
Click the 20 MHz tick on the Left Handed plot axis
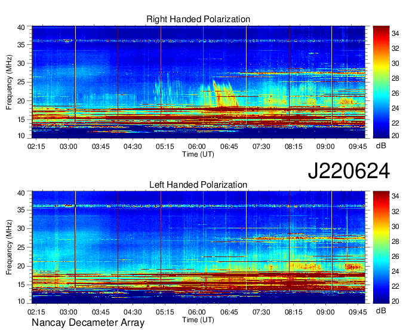[x=21, y=266]
